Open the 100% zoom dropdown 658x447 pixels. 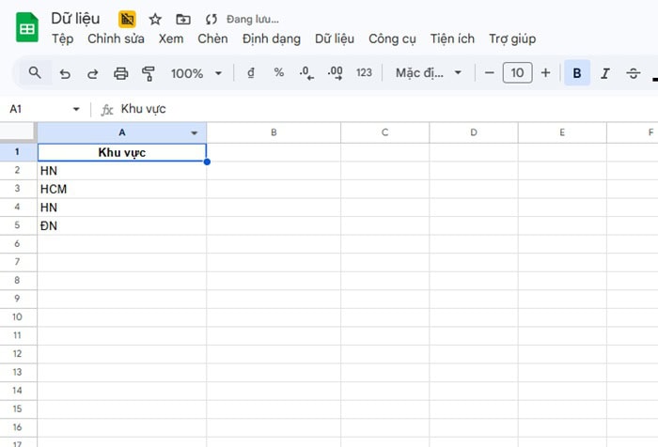[196, 73]
